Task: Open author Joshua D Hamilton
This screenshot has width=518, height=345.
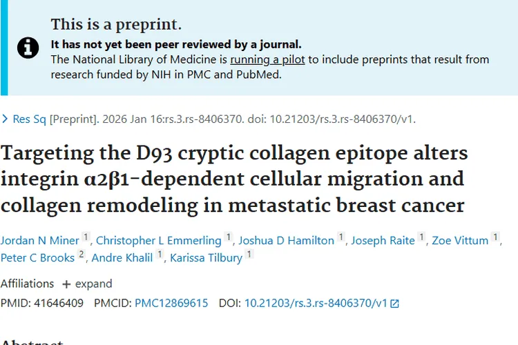Action: 286,240
